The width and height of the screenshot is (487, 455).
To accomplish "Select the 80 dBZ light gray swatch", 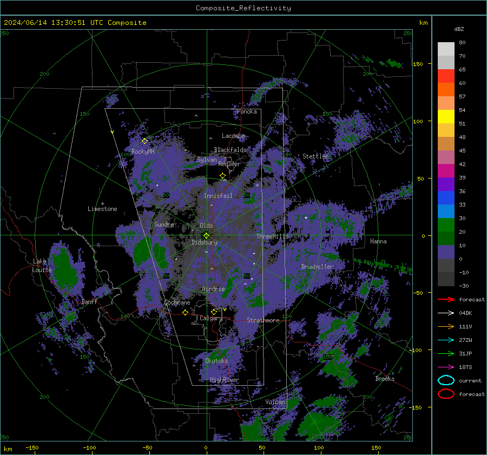I will click(x=446, y=49).
